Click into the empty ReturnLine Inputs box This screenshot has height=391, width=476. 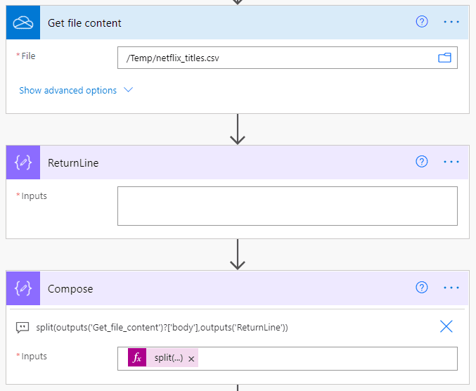[287, 205]
